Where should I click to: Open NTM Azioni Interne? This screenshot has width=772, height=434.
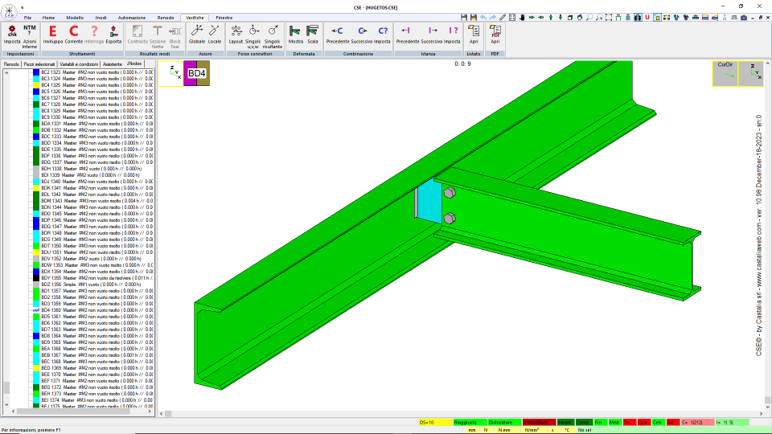click(30, 36)
